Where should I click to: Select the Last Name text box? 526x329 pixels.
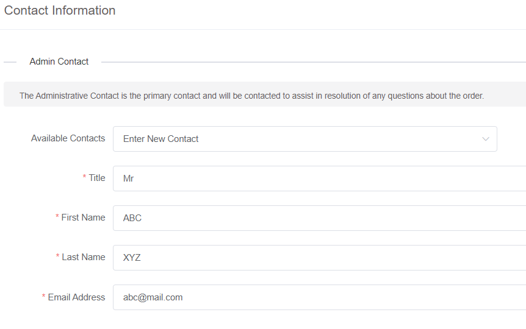tap(319, 258)
